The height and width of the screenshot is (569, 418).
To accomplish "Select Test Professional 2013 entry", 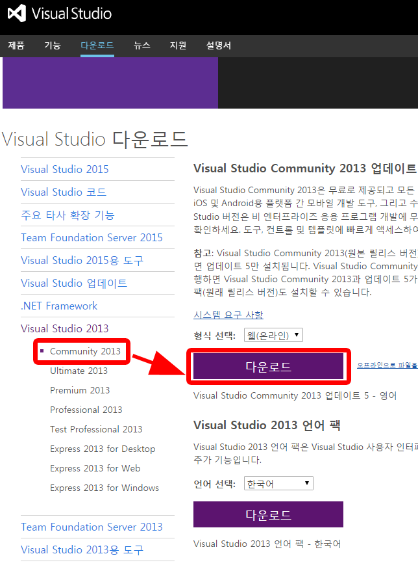I will [x=96, y=429].
